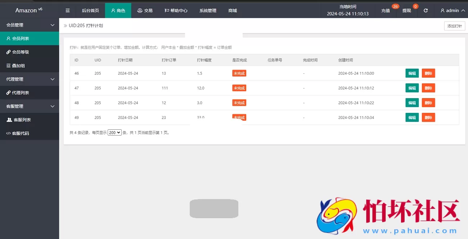Open the page size dropdown showing 200

point(114,132)
